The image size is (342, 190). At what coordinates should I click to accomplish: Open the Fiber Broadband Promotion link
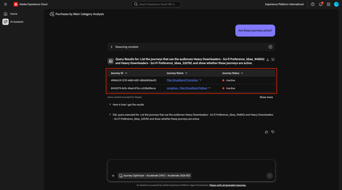(x=182, y=80)
